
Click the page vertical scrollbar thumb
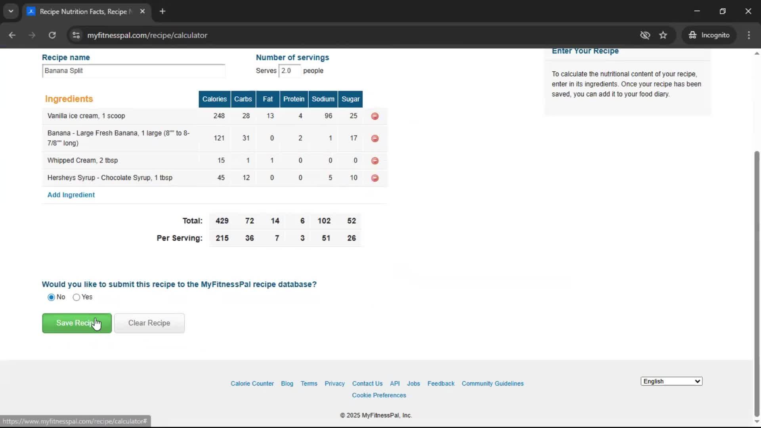pyautogui.click(x=757, y=283)
